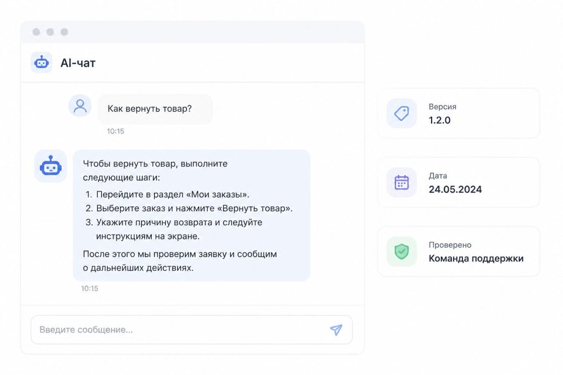Focus the 'Введите сообщение...' input field
The height and width of the screenshot is (375, 563).
pyautogui.click(x=192, y=330)
